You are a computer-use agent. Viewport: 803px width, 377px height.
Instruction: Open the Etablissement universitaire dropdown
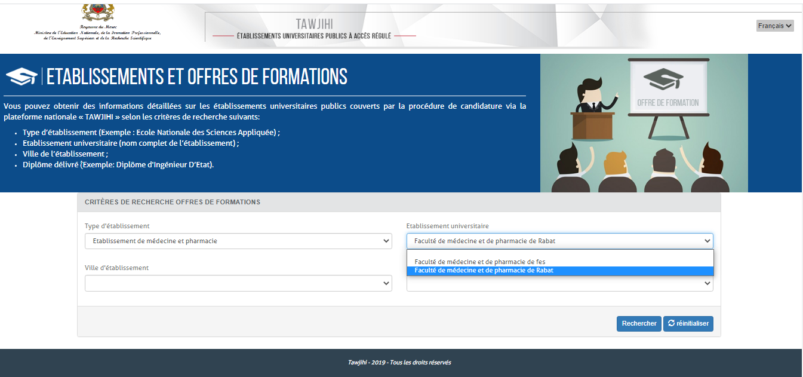pyautogui.click(x=560, y=241)
